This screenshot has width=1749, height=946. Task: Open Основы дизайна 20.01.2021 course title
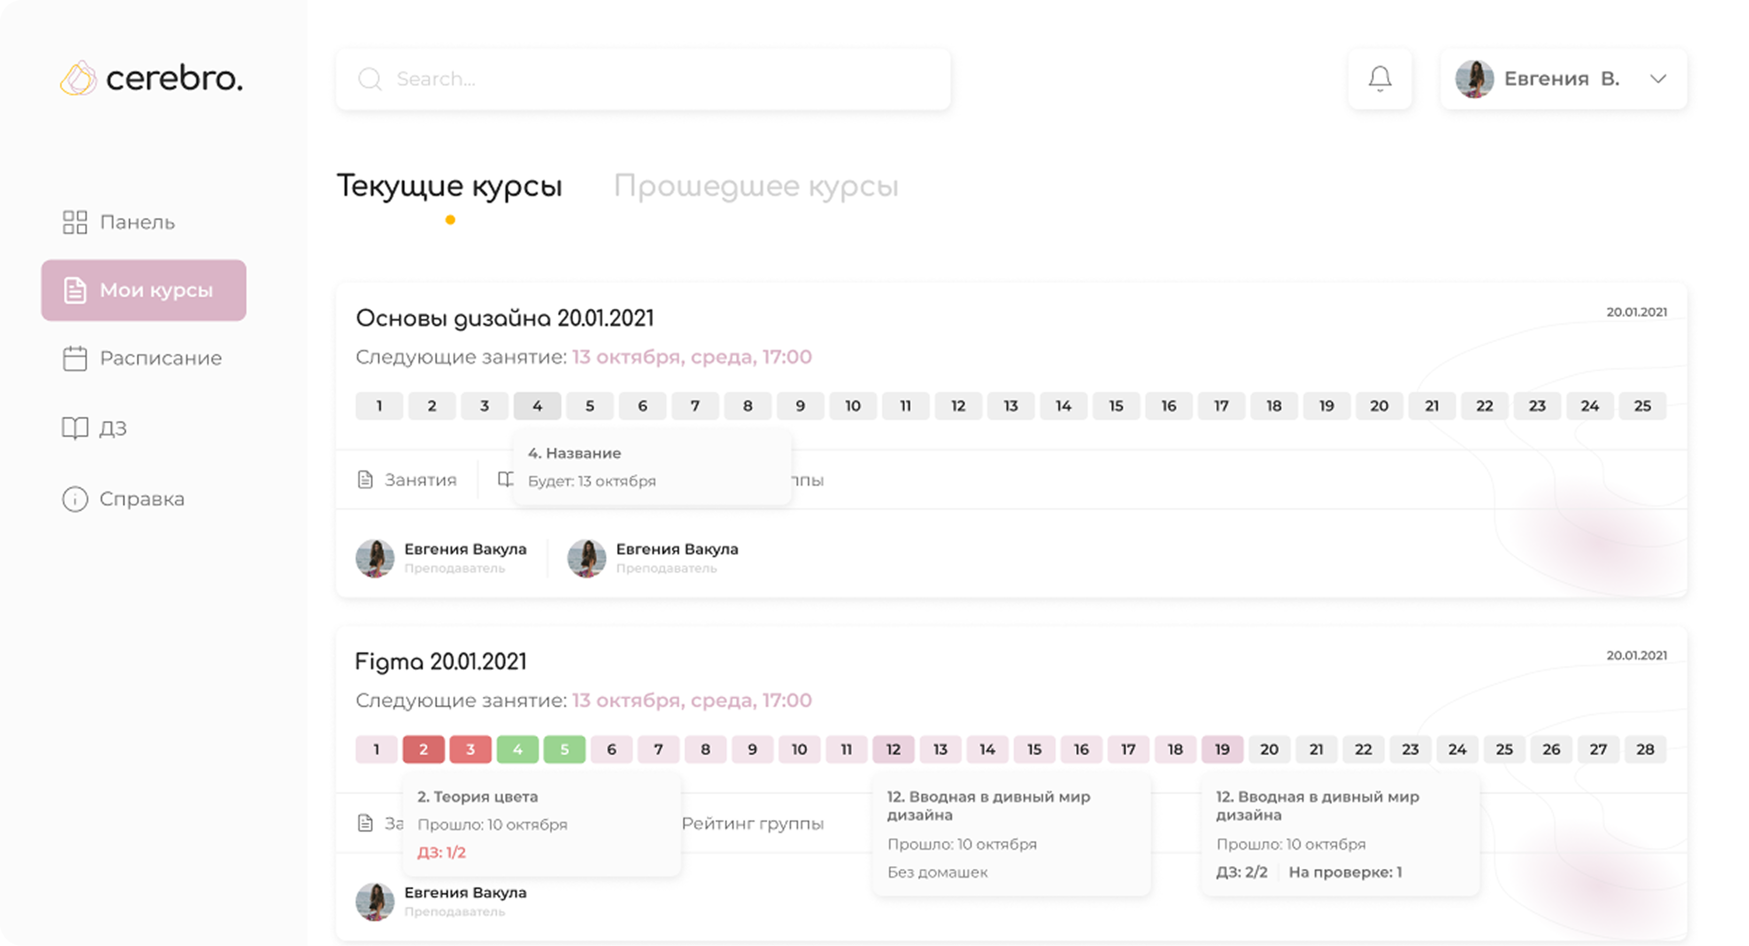coord(504,318)
